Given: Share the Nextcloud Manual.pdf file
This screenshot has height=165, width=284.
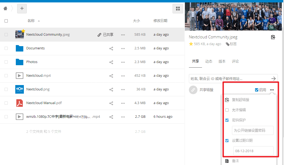Looking at the screenshot, I should tap(111, 103).
